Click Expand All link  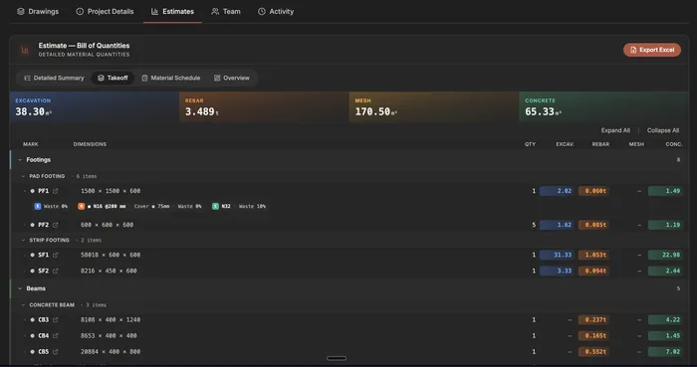click(615, 130)
